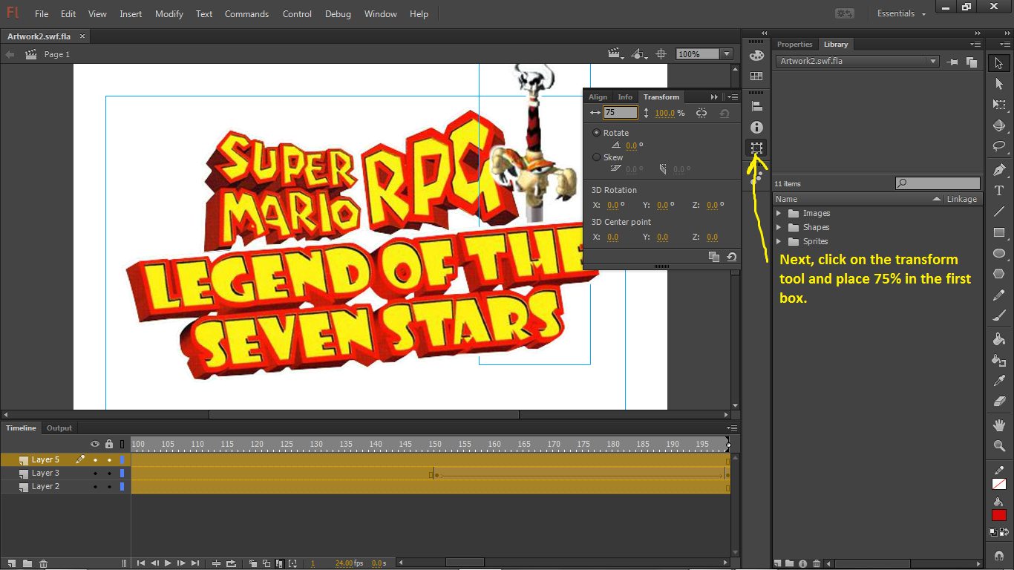Select the Oval tool
The image size is (1014, 570).
[999, 253]
